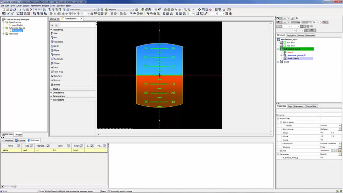This screenshot has height=193, width=343.
Task: Expand the Scale node in structure tree
Action: [278, 62]
